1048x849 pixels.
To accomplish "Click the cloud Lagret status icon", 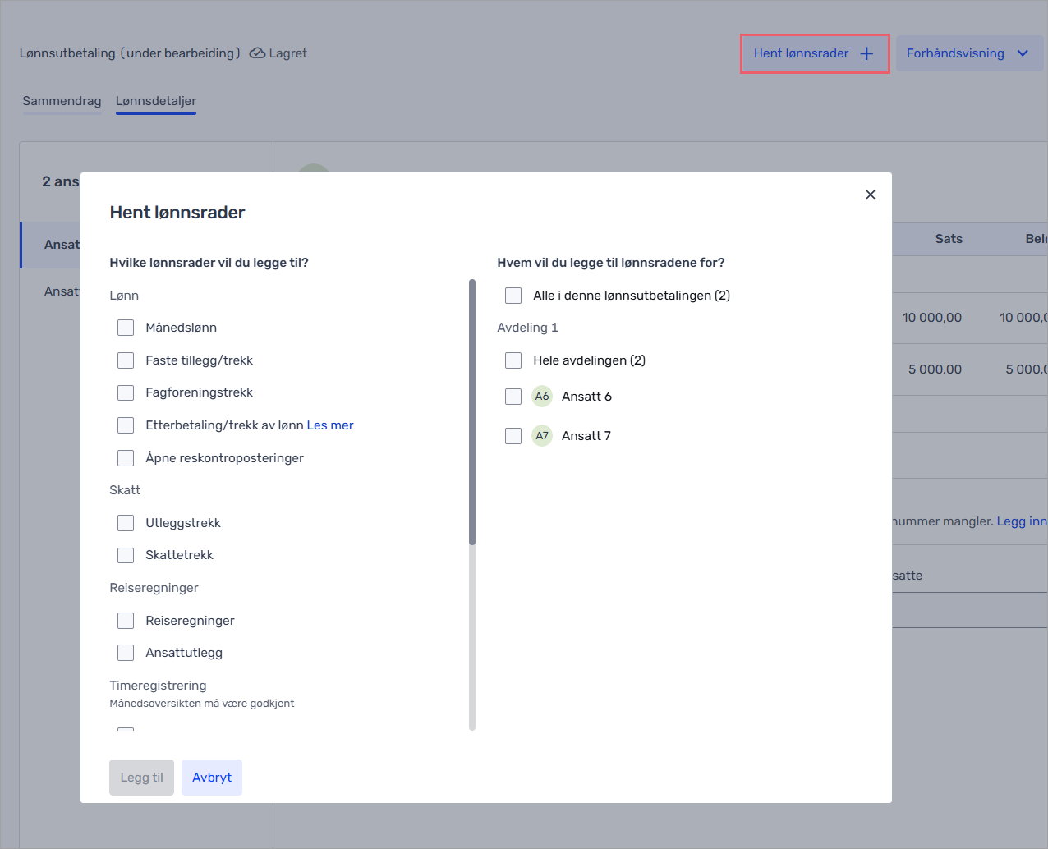I will tap(257, 53).
